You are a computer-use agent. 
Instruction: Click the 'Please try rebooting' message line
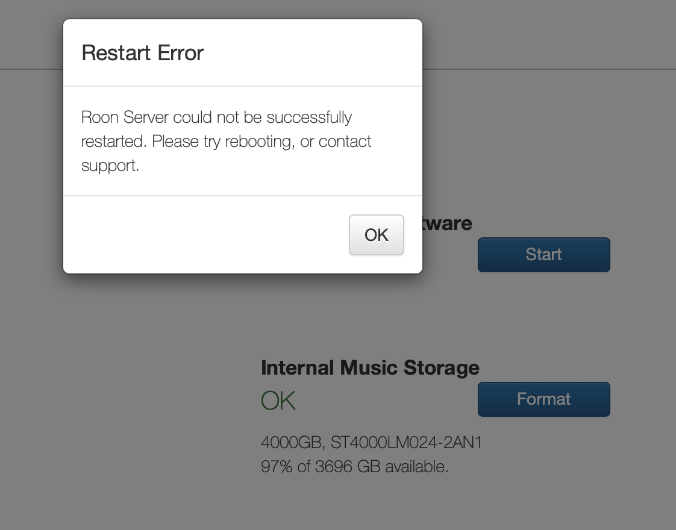click(226, 142)
